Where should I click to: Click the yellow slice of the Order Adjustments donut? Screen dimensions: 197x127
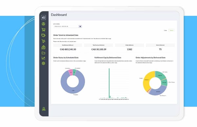[x=146, y=80]
